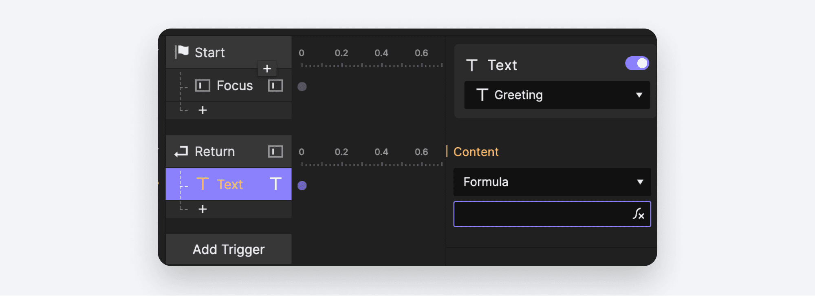Click the T icon inside the Greeting selector
815x296 pixels.
tap(482, 95)
